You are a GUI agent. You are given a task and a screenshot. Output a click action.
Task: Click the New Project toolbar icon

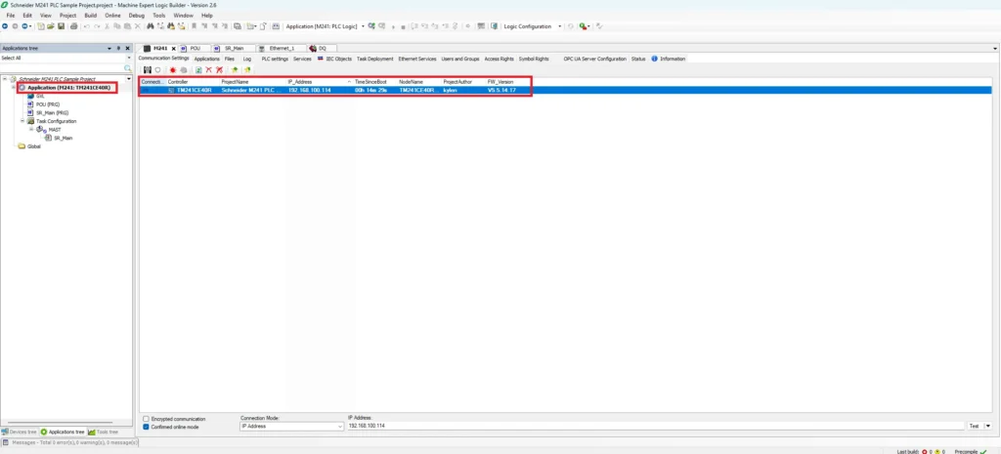(x=41, y=26)
